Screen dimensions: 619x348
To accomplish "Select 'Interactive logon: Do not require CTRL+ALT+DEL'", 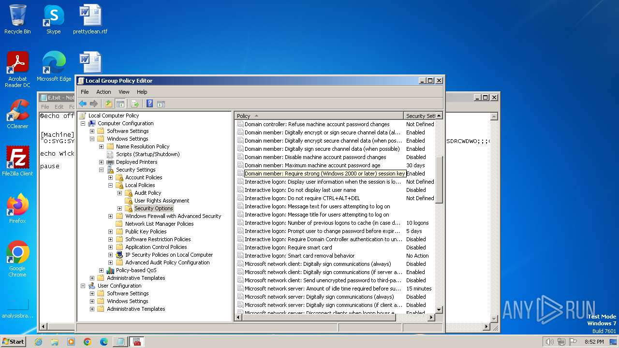I will tap(302, 198).
